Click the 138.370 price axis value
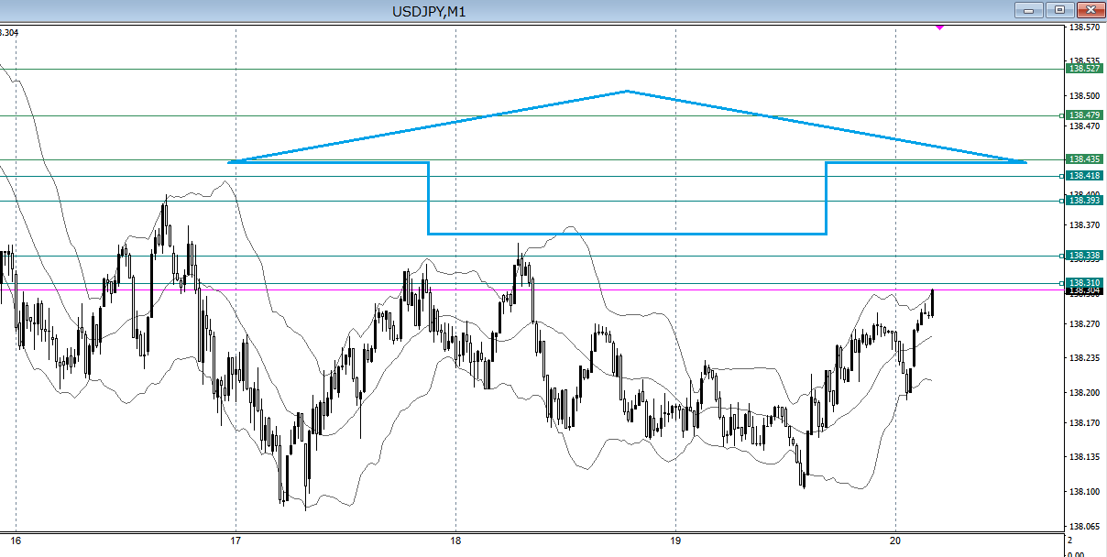The image size is (1107, 557). tap(1085, 225)
